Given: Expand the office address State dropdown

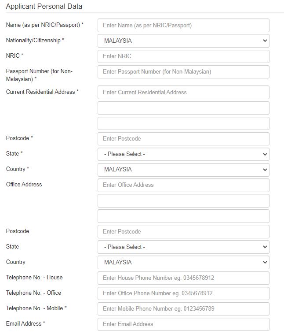Looking at the screenshot, I should 183,247.
